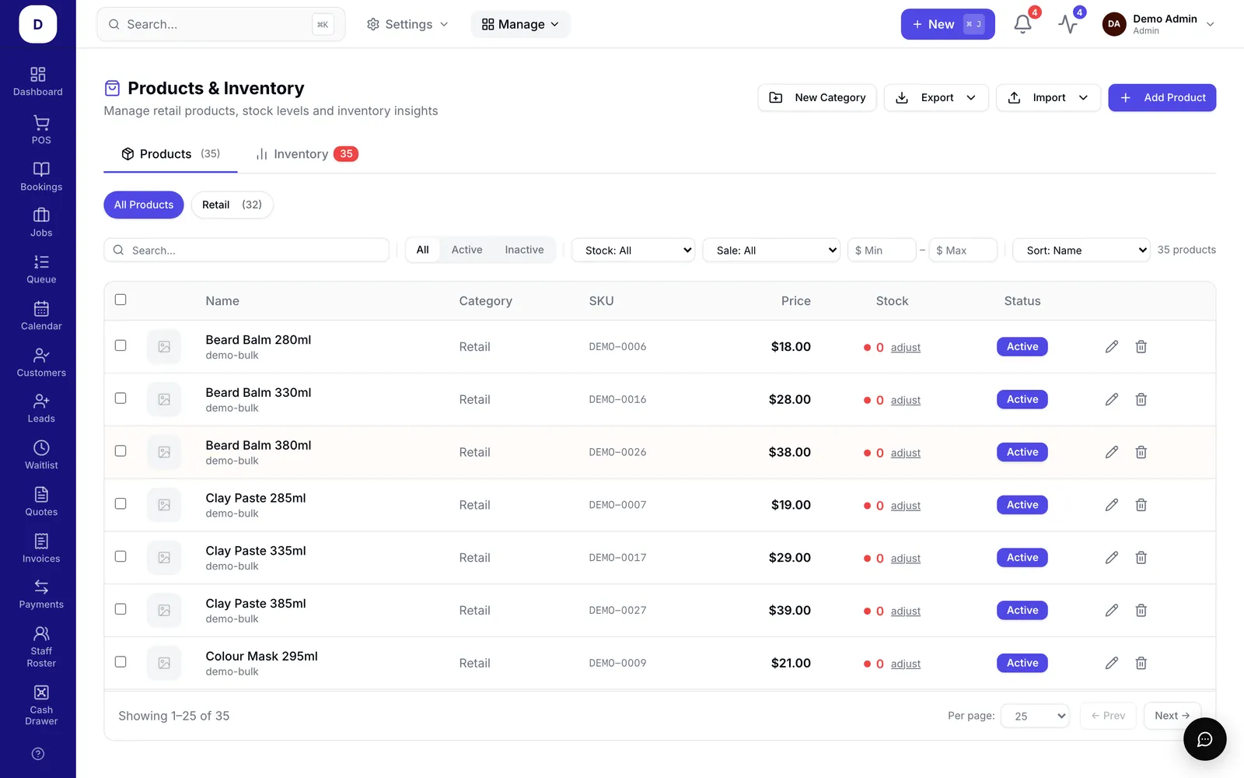Select the Clay Paste 385ml checkbox
The width and height of the screenshot is (1244, 778).
click(121, 609)
